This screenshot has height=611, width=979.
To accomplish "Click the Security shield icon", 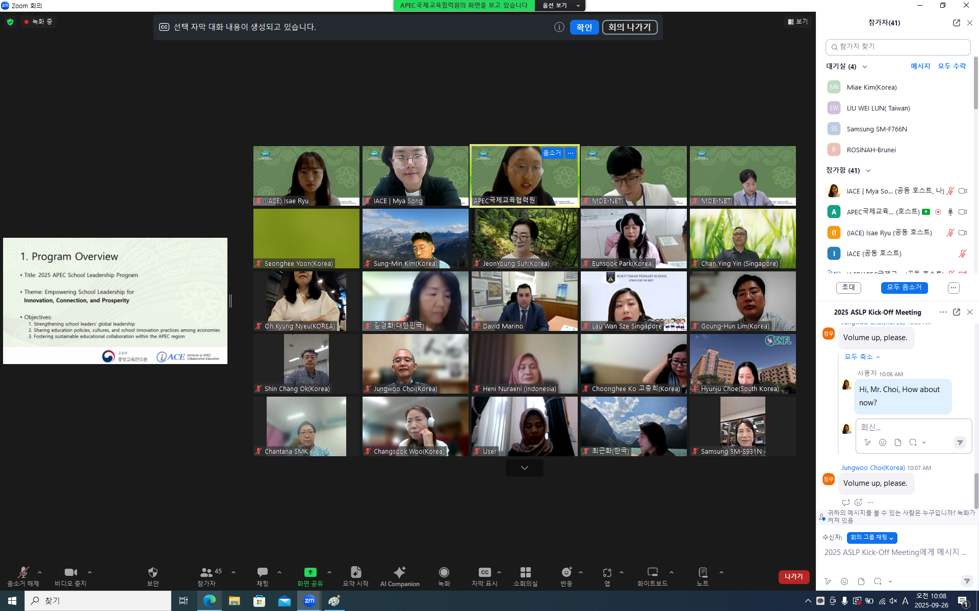I will tap(152, 572).
